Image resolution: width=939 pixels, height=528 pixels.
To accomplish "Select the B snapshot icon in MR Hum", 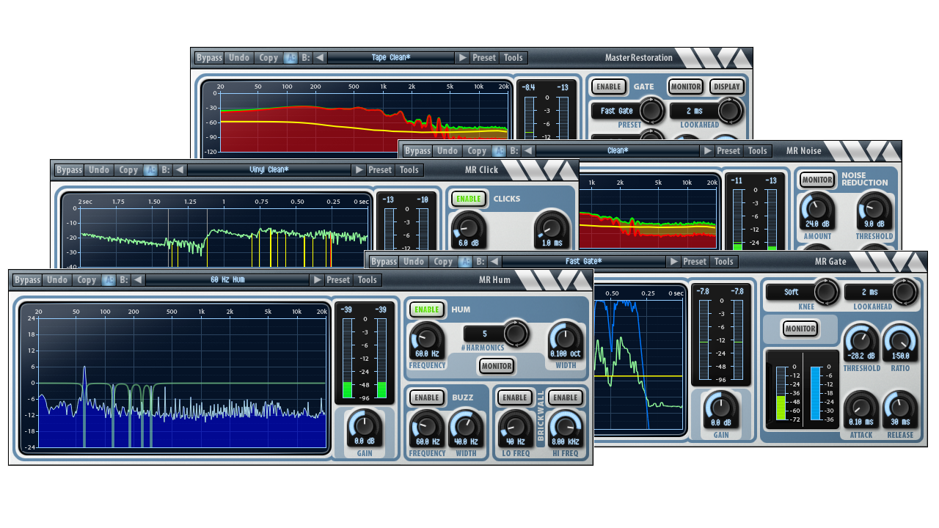I will 124,279.
